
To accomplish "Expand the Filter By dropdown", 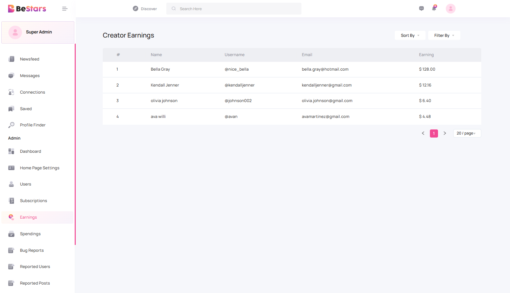I will point(444,35).
